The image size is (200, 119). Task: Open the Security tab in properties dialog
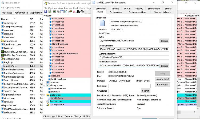(x=139, y=8)
